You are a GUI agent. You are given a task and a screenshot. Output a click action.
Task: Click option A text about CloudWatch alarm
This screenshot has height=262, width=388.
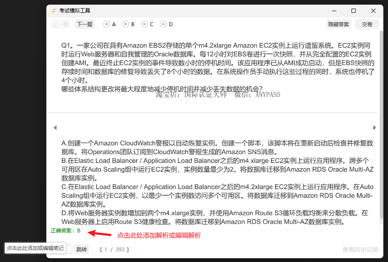(x=217, y=148)
